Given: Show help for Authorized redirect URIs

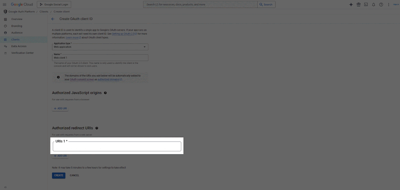Looking at the screenshot, I should 97,128.
